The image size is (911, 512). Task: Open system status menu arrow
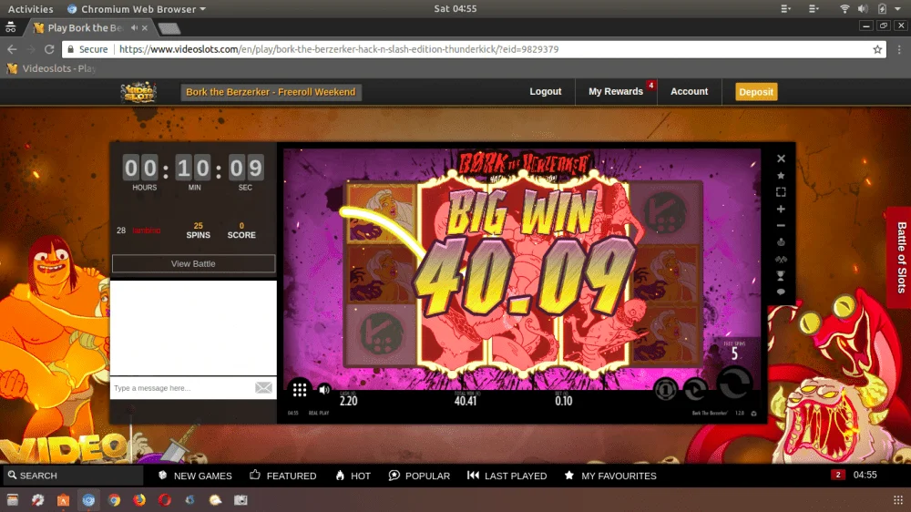tap(897, 9)
